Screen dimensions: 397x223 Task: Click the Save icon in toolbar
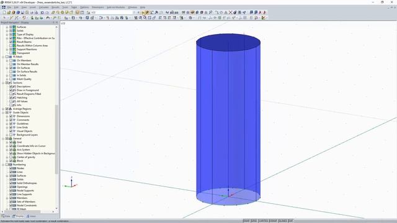click(x=22, y=12)
